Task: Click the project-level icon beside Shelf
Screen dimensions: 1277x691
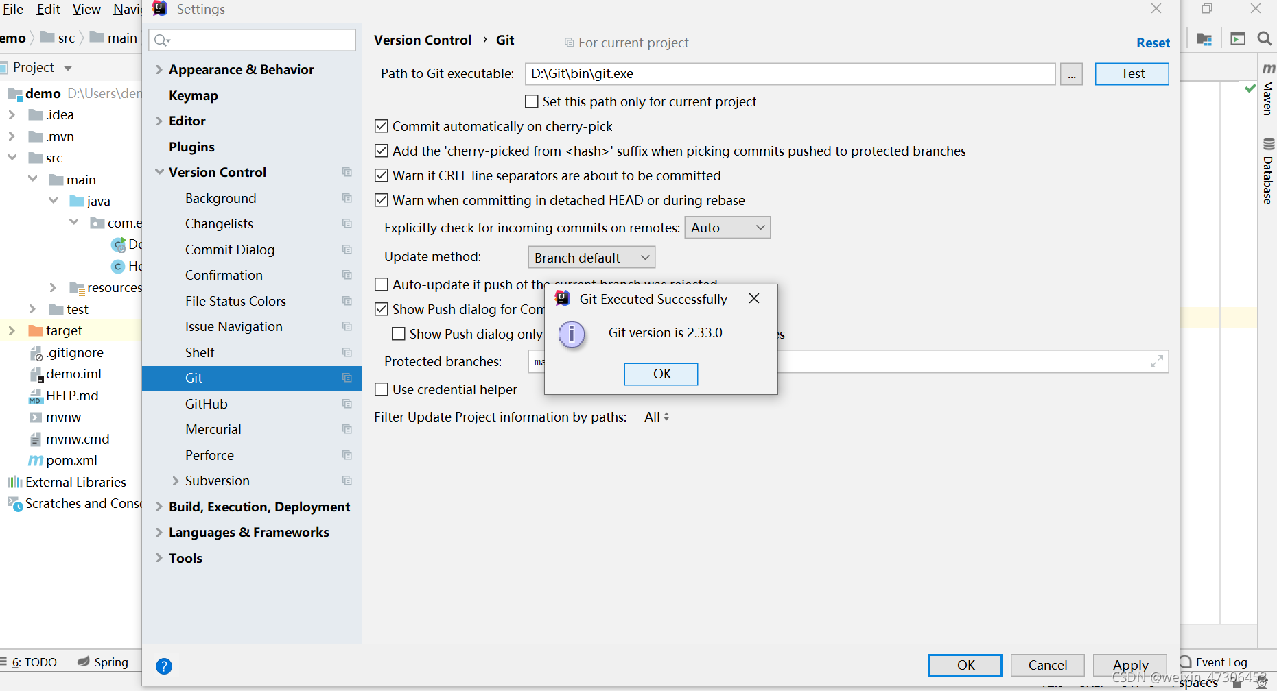Action: (x=347, y=352)
